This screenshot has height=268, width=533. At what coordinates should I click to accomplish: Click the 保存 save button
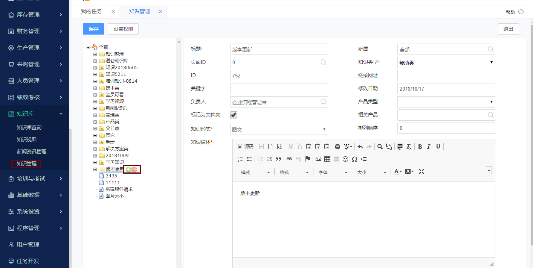(x=93, y=29)
